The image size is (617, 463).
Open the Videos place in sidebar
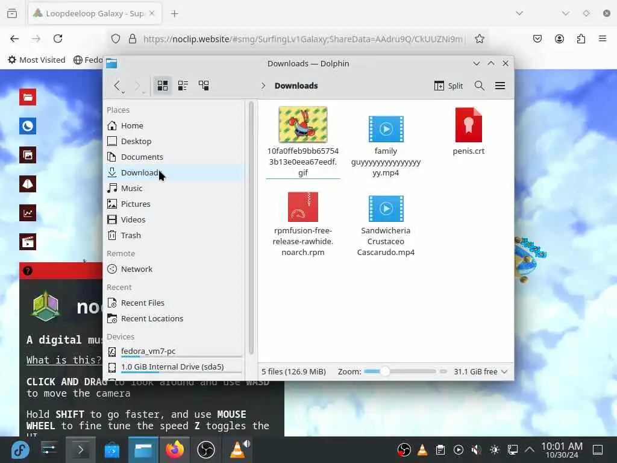pyautogui.click(x=175, y=219)
